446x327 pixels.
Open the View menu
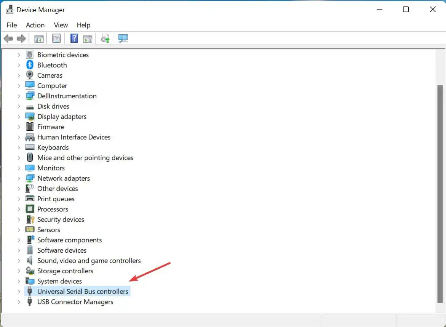[61, 25]
